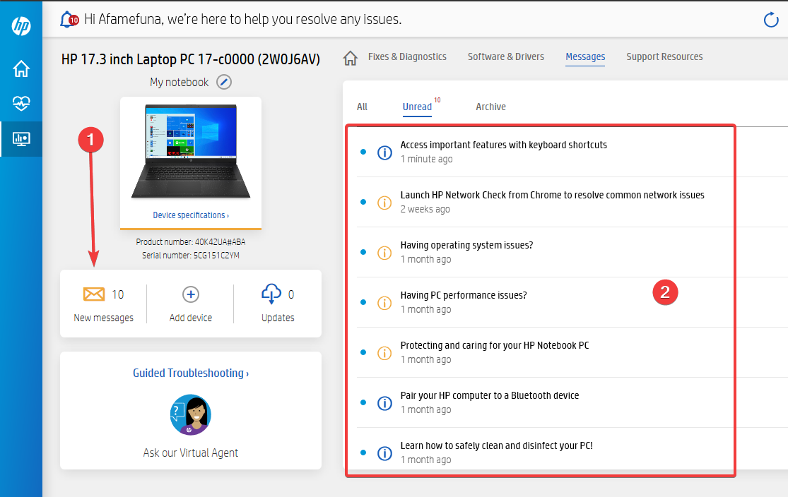This screenshot has width=788, height=497.
Task: Click the serial number 5CG151C2YM text
Action: [x=216, y=256]
